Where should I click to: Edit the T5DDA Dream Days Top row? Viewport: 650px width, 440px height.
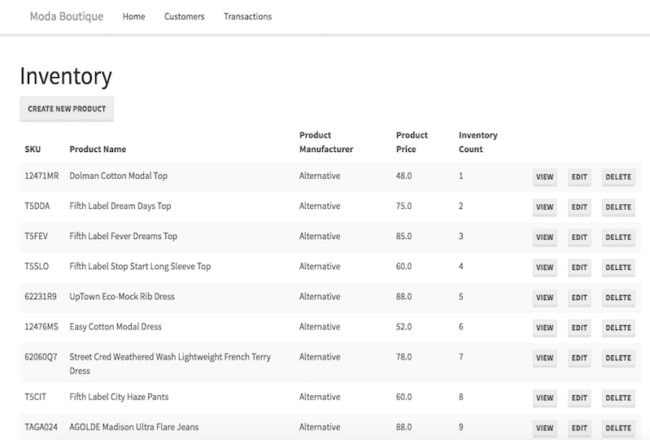tap(579, 207)
